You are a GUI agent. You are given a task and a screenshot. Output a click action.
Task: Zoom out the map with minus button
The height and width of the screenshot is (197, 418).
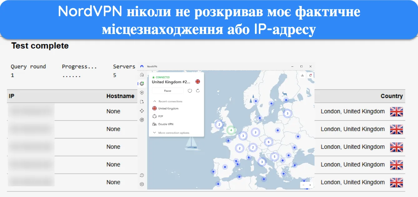click(x=303, y=185)
